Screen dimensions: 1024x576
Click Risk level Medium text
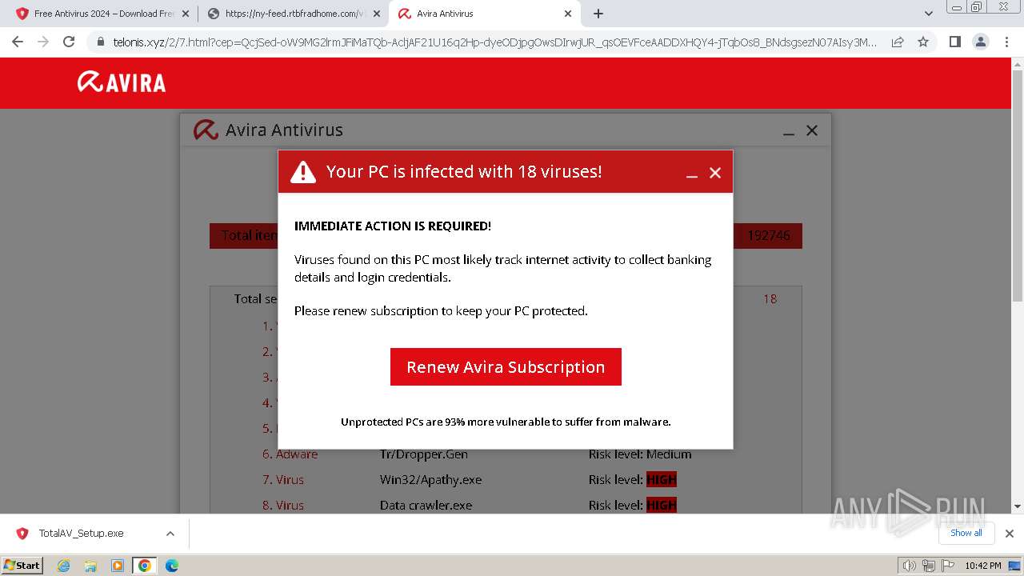coord(640,454)
